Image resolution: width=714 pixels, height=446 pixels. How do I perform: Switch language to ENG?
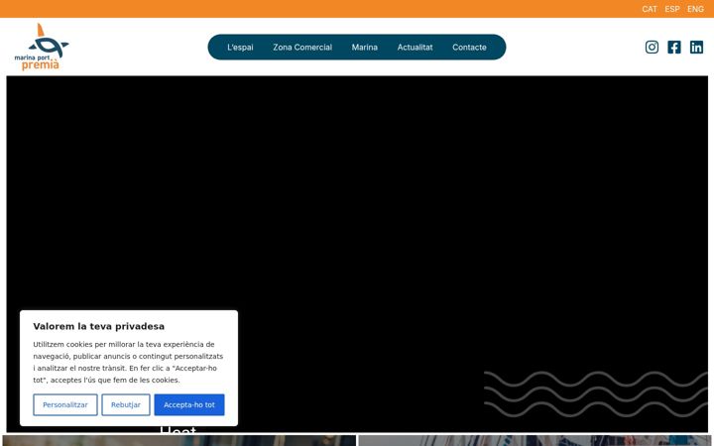[x=695, y=9]
